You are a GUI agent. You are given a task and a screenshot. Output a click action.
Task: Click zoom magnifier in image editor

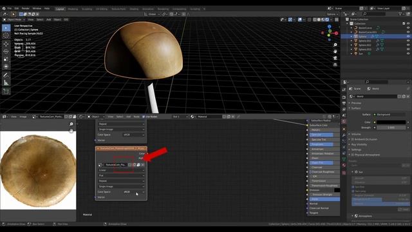click(x=71, y=124)
